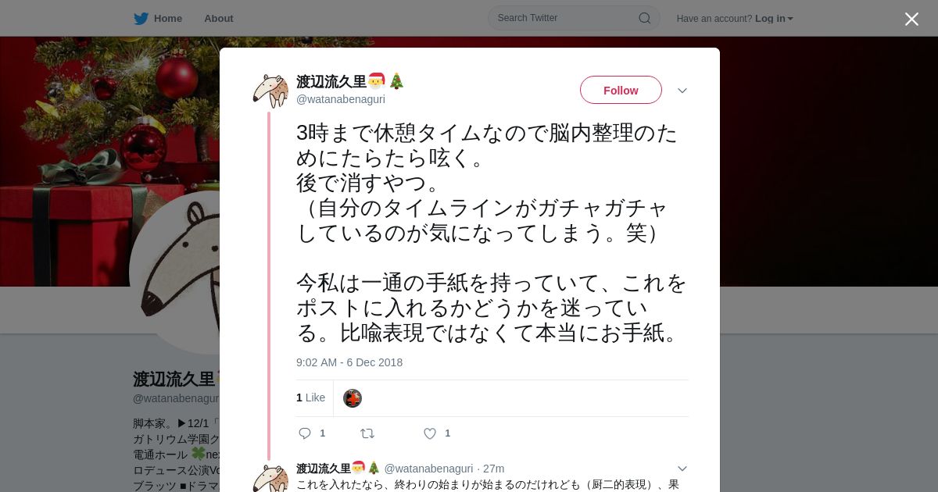Image resolution: width=938 pixels, height=492 pixels.
Task: Open the tweet timestamp 9:02 AM link
Action: 349,362
